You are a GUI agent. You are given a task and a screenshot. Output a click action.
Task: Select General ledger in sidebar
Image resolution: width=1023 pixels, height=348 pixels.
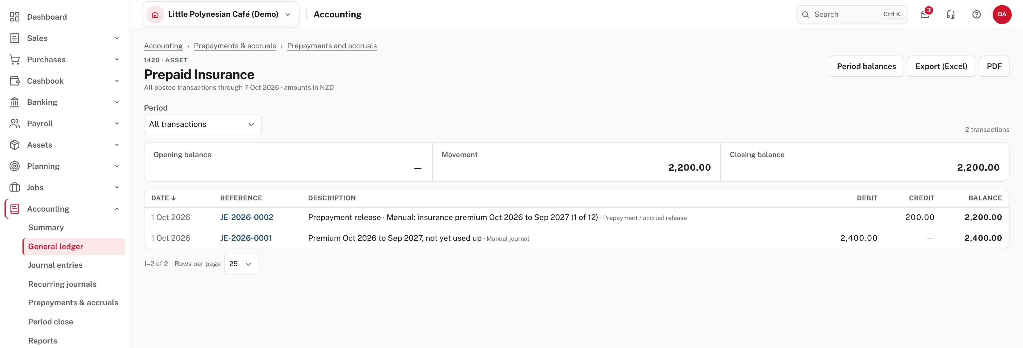coord(74,246)
